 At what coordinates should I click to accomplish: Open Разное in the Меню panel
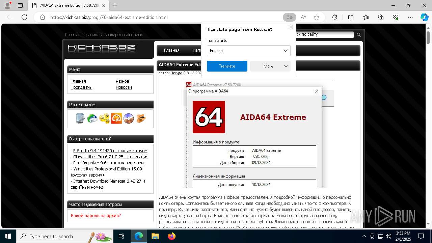[x=123, y=81]
